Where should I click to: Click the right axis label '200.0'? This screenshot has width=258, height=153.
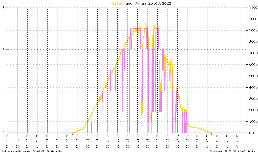pos(253,110)
